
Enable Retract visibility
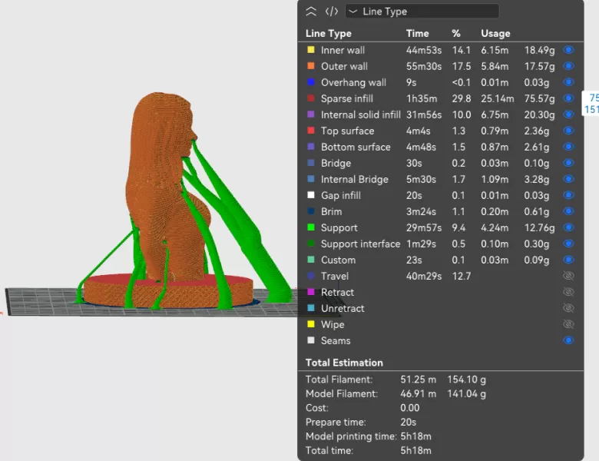tap(568, 292)
